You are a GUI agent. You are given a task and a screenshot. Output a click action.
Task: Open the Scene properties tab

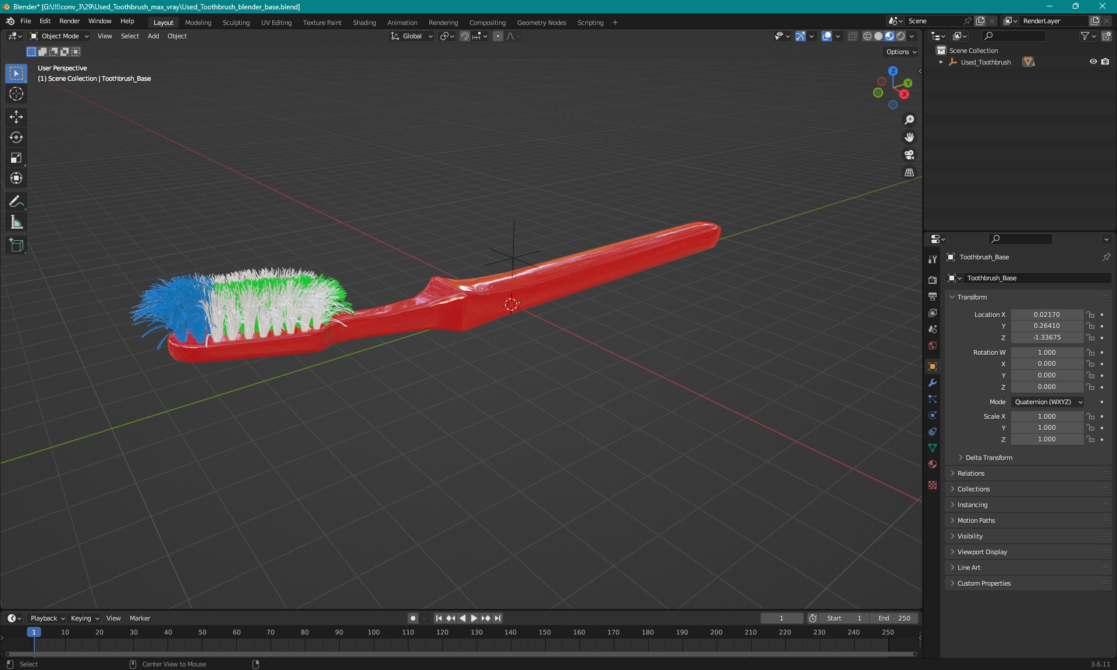(933, 329)
